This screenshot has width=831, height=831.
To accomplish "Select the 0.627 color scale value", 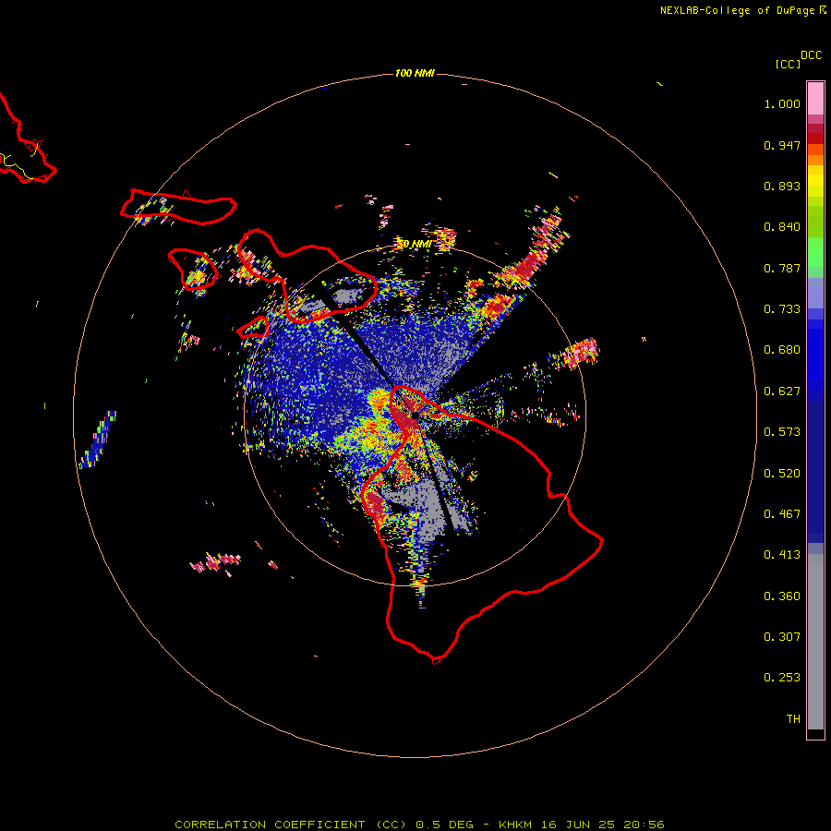I will [782, 391].
